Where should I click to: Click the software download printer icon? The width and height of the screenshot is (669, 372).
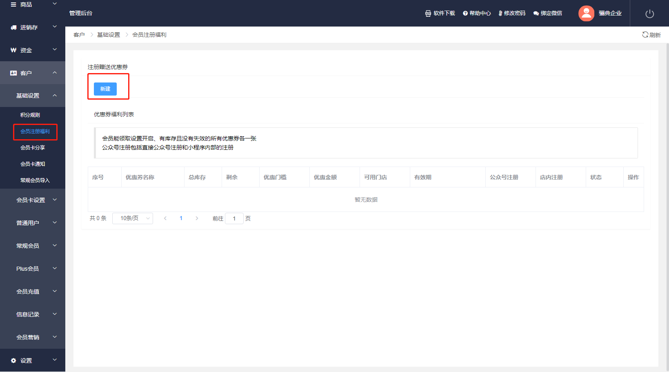coord(428,13)
